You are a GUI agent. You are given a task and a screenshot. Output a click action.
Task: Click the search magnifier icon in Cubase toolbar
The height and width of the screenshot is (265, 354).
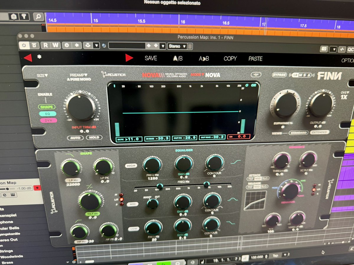click(38, 16)
